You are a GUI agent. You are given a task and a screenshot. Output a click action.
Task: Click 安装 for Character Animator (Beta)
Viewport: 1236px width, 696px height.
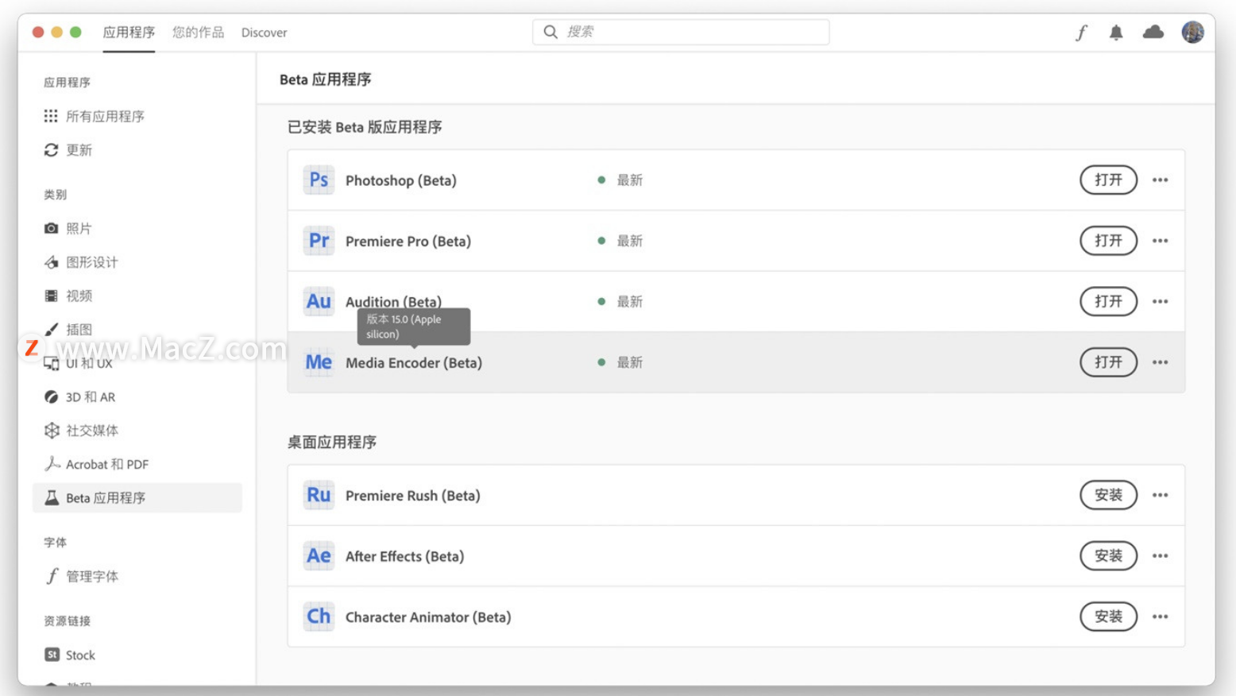point(1108,617)
